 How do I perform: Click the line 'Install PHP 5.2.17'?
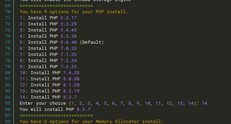[x=52, y=18]
